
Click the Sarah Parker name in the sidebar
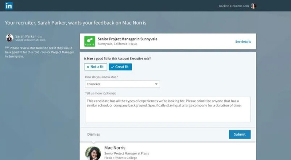[x=26, y=36]
